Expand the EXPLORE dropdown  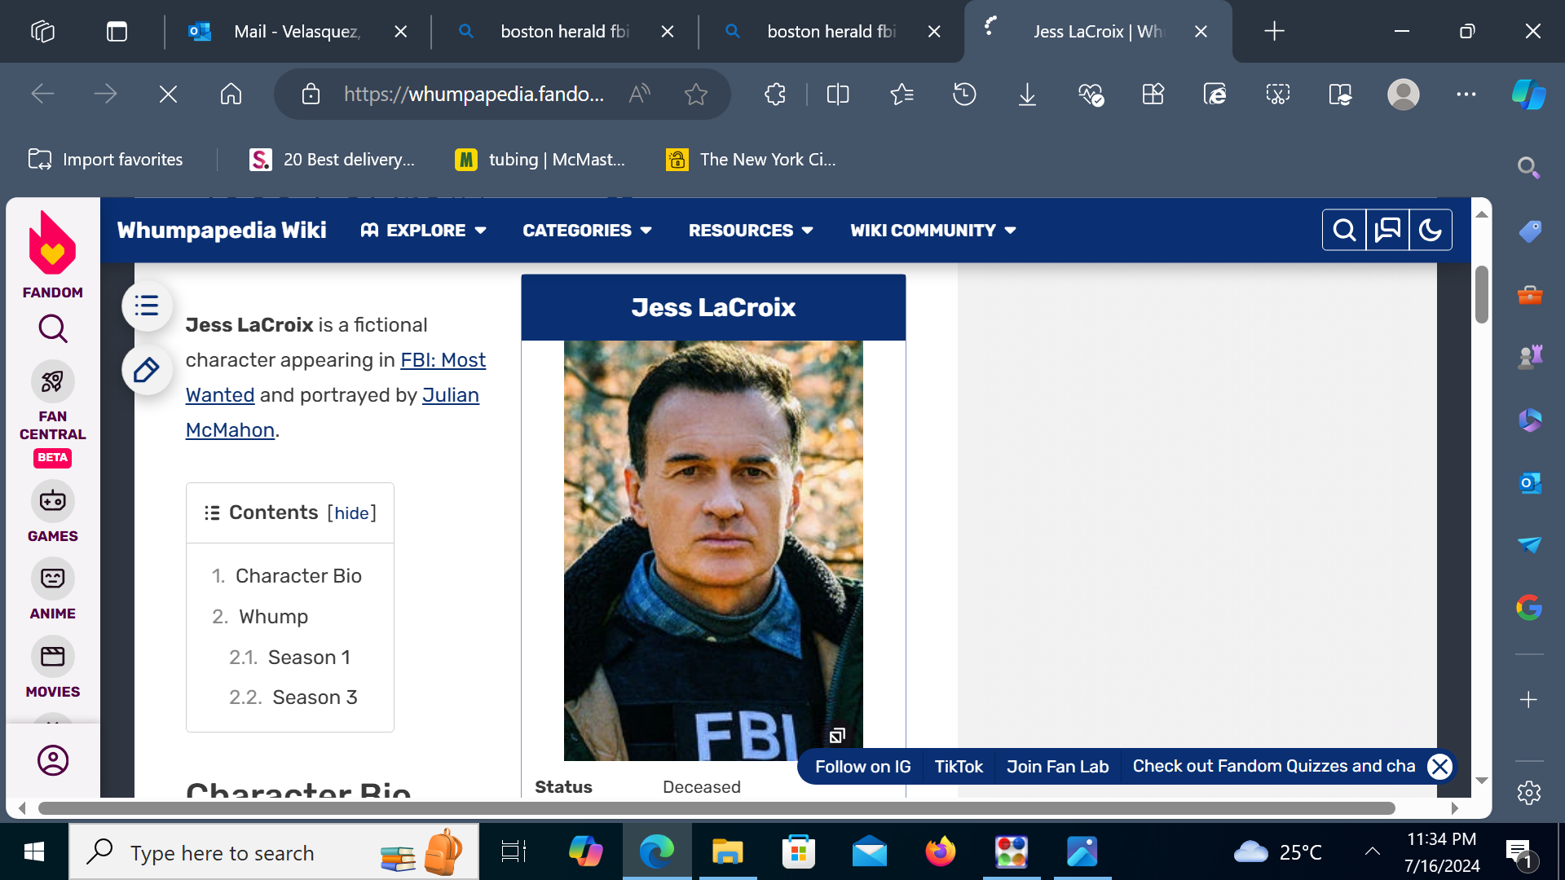point(424,231)
